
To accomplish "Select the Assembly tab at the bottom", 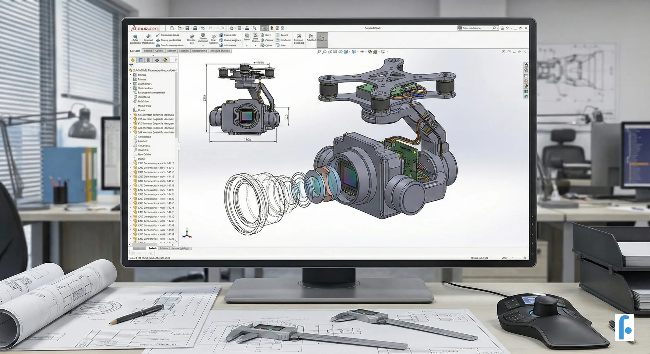I will pyautogui.click(x=152, y=248).
